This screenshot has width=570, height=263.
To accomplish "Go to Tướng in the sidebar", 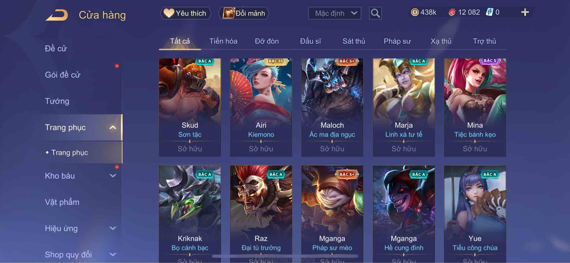I will pyautogui.click(x=57, y=101).
